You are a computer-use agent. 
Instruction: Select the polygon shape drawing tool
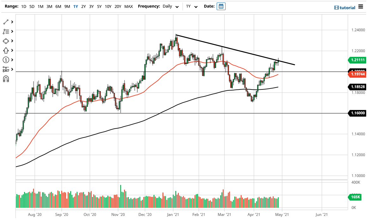click(6, 41)
